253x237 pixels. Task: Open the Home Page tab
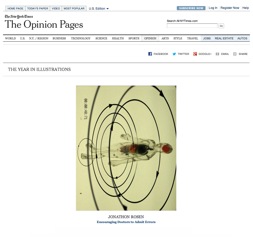point(15,9)
